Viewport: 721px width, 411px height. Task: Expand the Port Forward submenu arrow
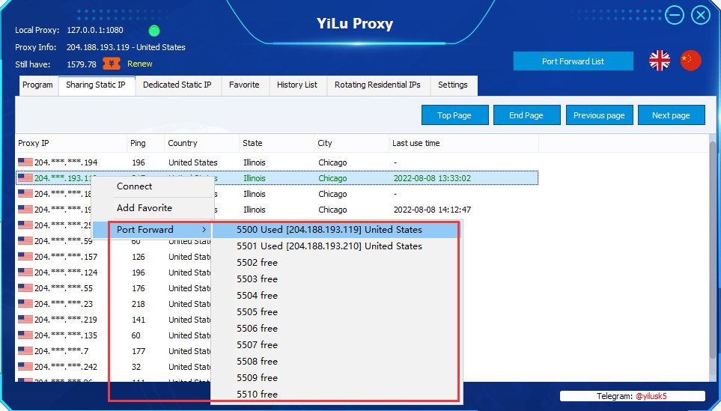point(204,229)
